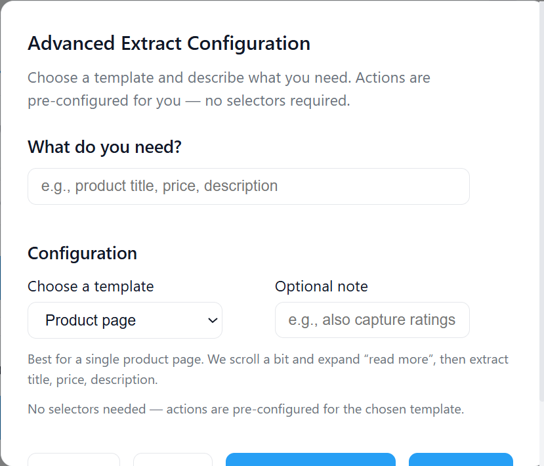544x466 pixels.
Task: Click the second white outlined bottom button
Action: (173, 459)
